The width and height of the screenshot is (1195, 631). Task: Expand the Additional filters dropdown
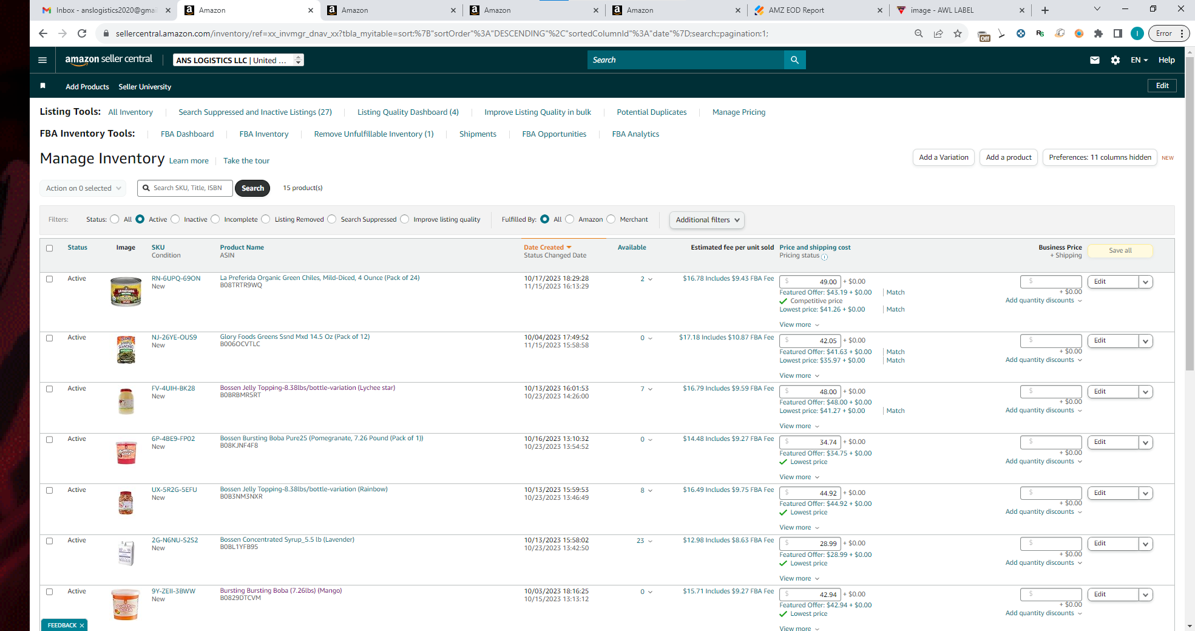pos(707,220)
